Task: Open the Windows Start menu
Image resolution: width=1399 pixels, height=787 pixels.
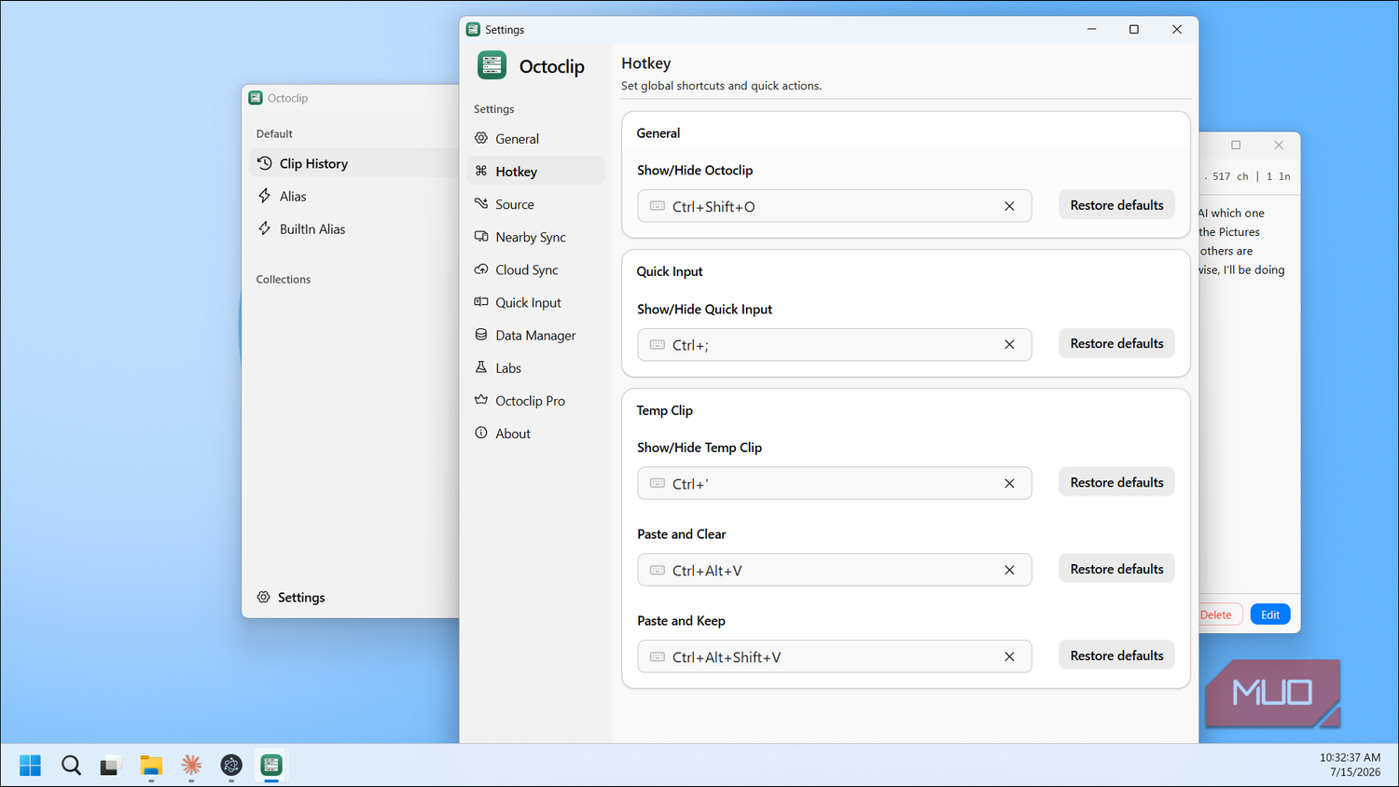Action: pos(30,766)
